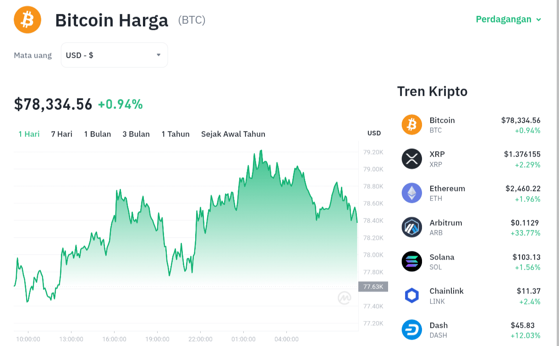Click the Arbitrum coin icon
559x346 pixels.
pyautogui.click(x=411, y=227)
